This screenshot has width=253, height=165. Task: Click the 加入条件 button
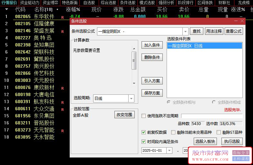tap(152, 45)
